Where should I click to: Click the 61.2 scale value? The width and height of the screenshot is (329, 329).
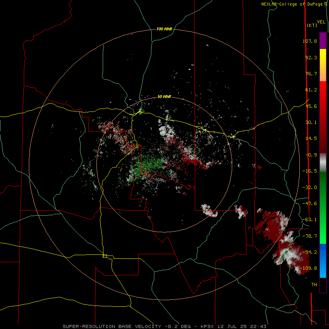coord(311,90)
